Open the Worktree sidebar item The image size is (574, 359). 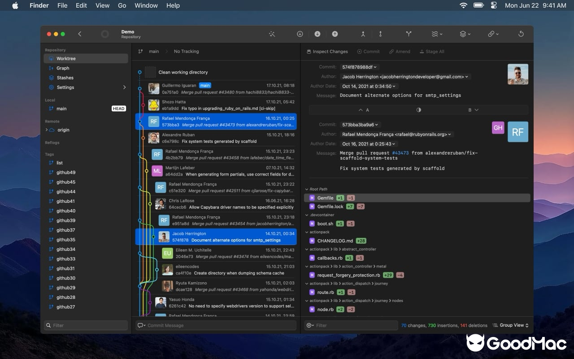pos(86,59)
